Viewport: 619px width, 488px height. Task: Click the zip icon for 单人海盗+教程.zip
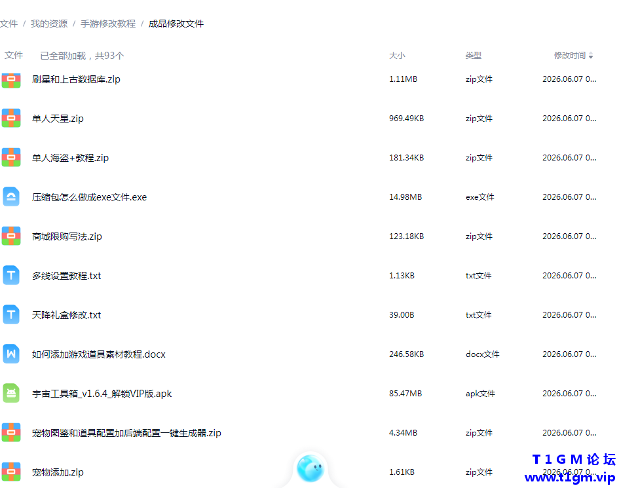point(11,157)
